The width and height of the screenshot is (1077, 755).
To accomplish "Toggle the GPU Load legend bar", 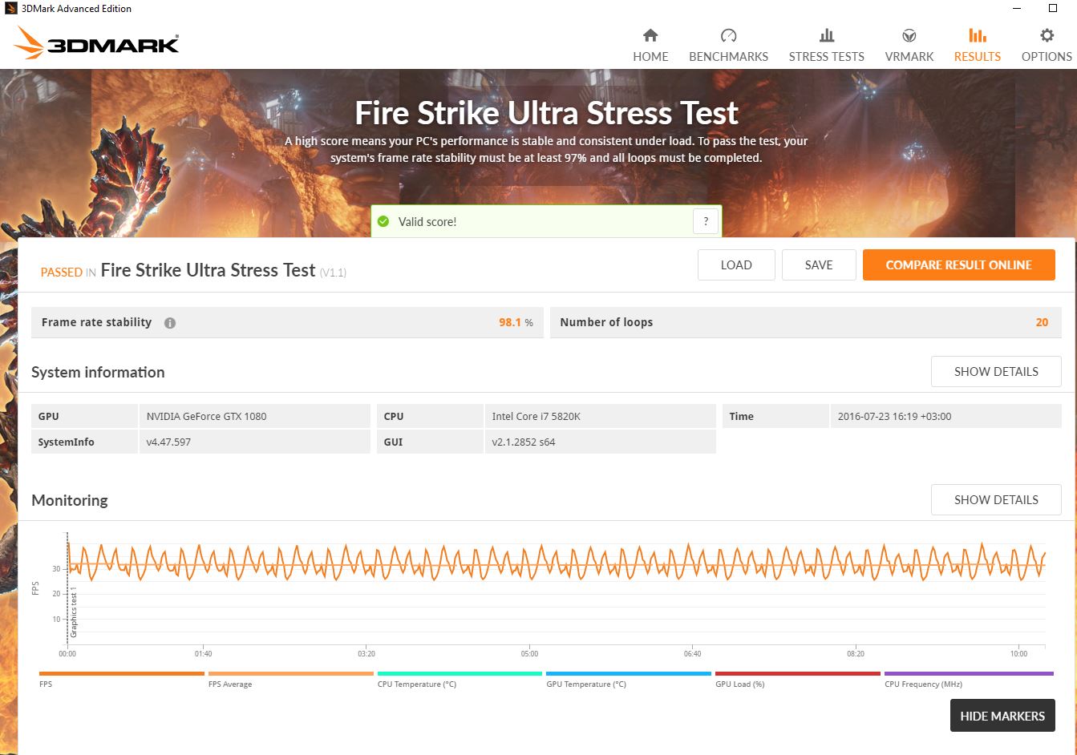I will [x=798, y=674].
